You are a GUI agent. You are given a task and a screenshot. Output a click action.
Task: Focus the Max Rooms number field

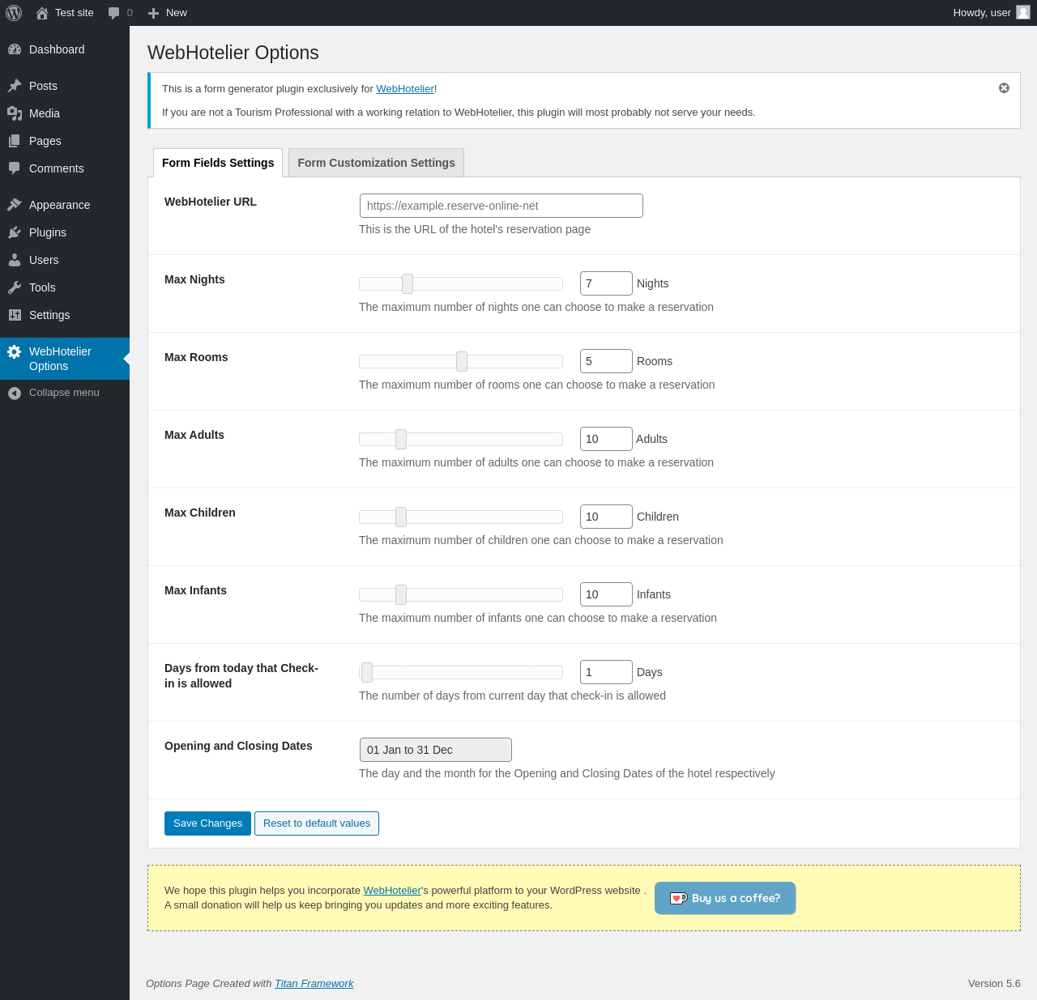pos(606,361)
